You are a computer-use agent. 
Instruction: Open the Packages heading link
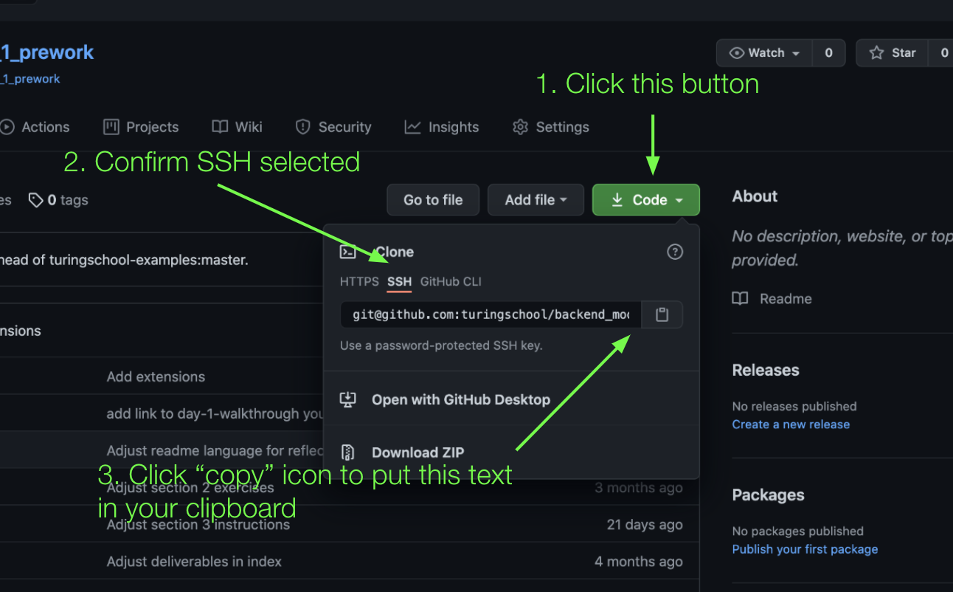click(x=768, y=495)
